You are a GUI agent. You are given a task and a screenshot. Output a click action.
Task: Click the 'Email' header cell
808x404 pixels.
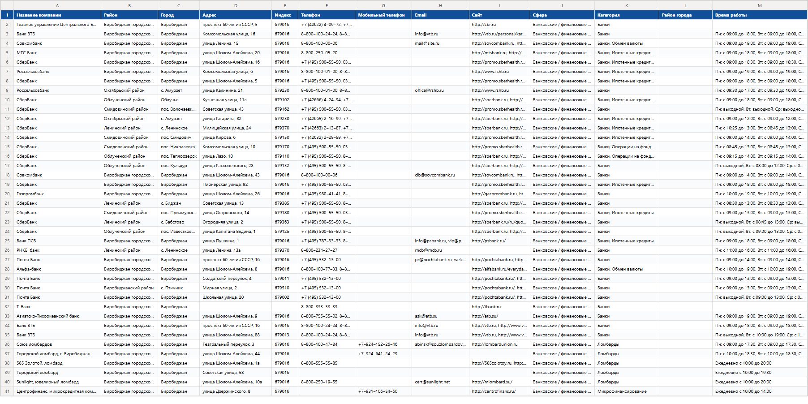coord(440,15)
